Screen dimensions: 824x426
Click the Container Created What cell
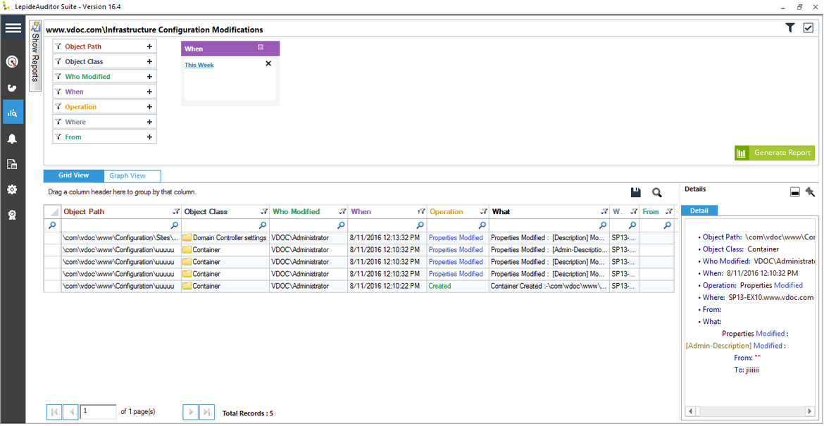(549, 287)
